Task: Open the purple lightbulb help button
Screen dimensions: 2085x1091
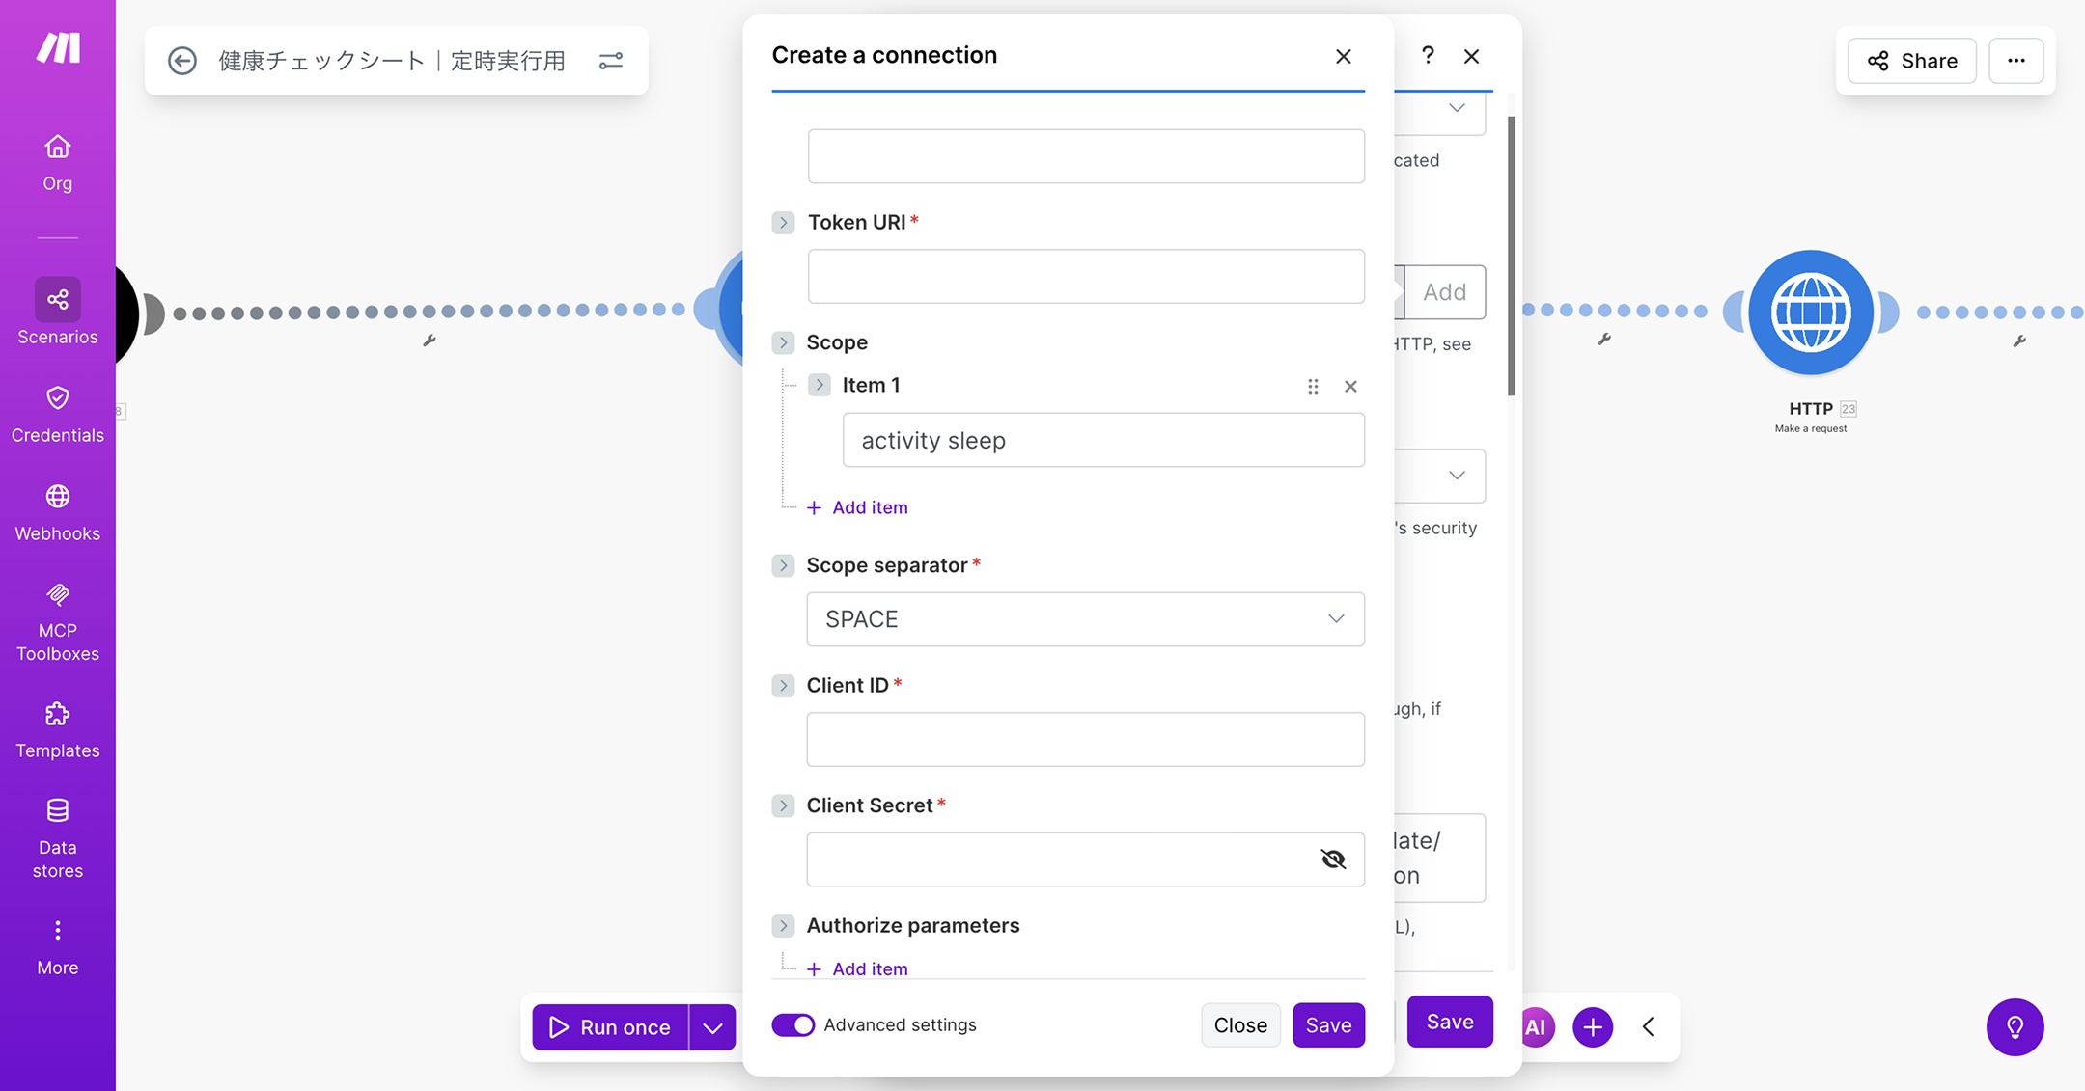Action: coord(2015,1026)
